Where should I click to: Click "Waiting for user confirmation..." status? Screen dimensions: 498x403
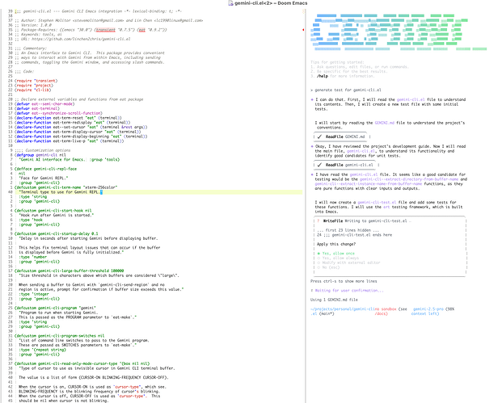(x=349, y=291)
